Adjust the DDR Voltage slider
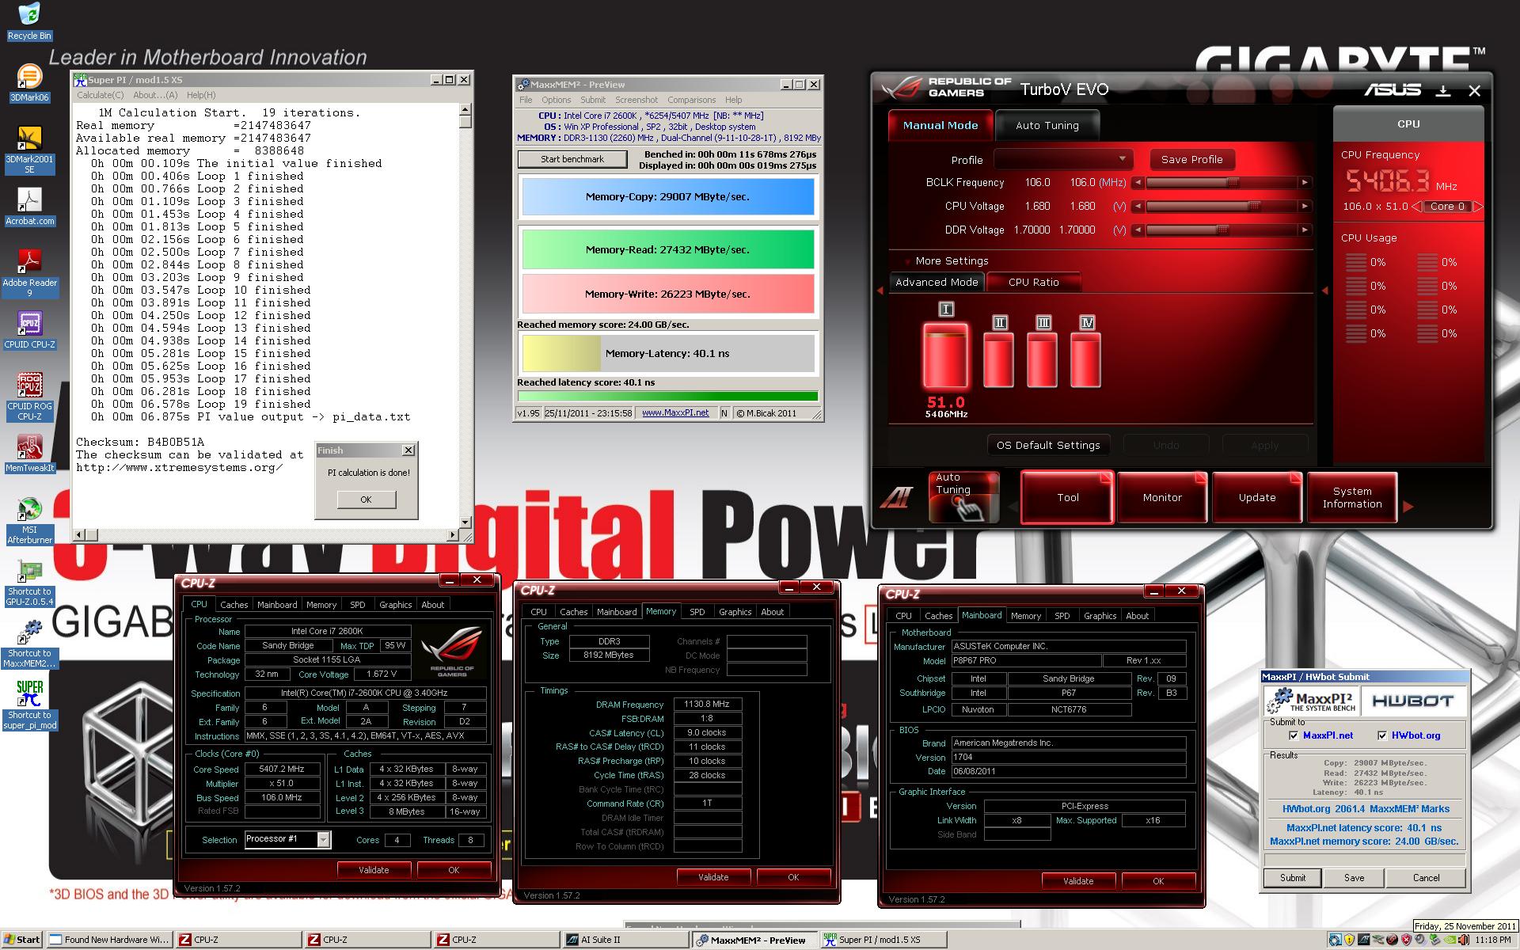This screenshot has width=1520, height=950. click(x=1222, y=230)
